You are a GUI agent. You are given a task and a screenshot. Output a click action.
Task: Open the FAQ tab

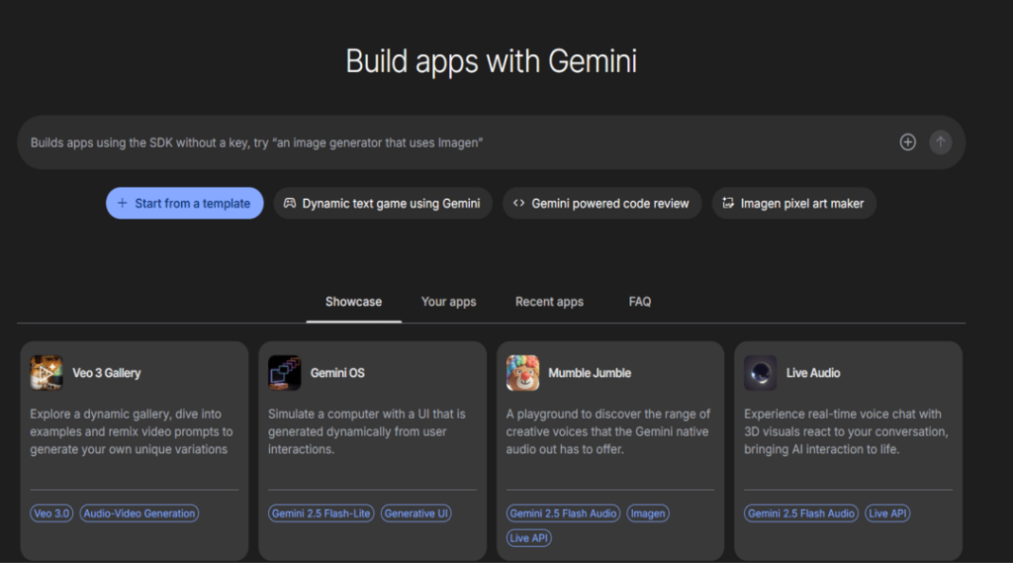click(x=640, y=302)
